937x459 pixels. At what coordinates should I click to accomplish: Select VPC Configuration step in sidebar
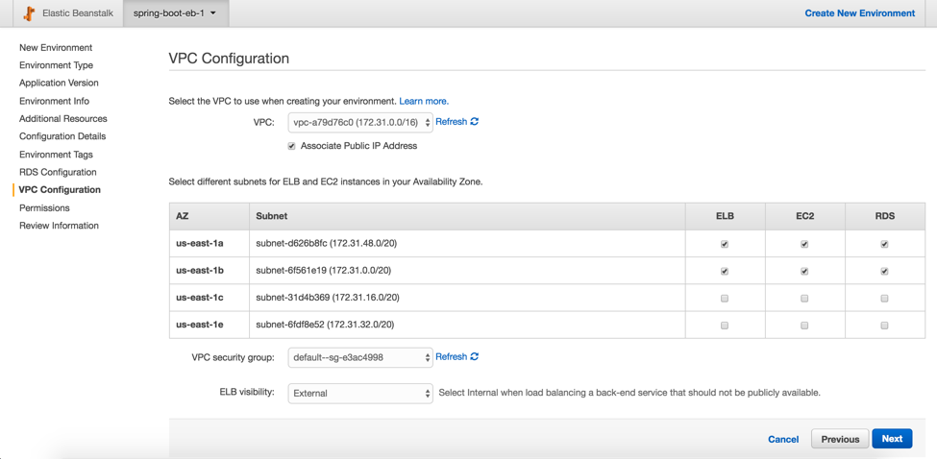point(60,190)
